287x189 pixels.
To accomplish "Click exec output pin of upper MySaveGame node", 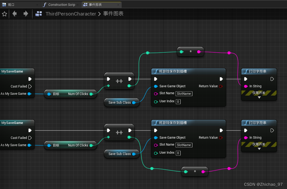I will click(30, 79).
